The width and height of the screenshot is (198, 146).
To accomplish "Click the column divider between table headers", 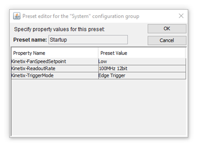I will tap(98, 53).
